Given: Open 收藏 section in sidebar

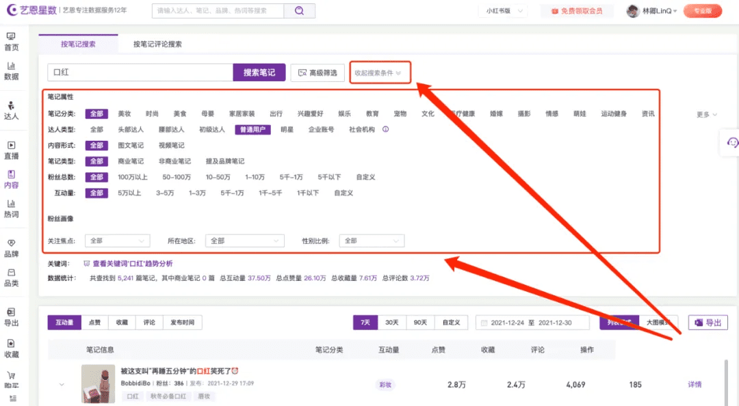Looking at the screenshot, I should click(12, 349).
